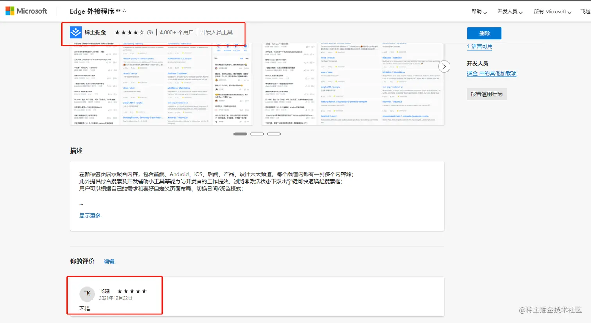This screenshot has height=323, width=591.
Task: Open 掘金 中的其他加载项 link
Action: click(x=492, y=73)
